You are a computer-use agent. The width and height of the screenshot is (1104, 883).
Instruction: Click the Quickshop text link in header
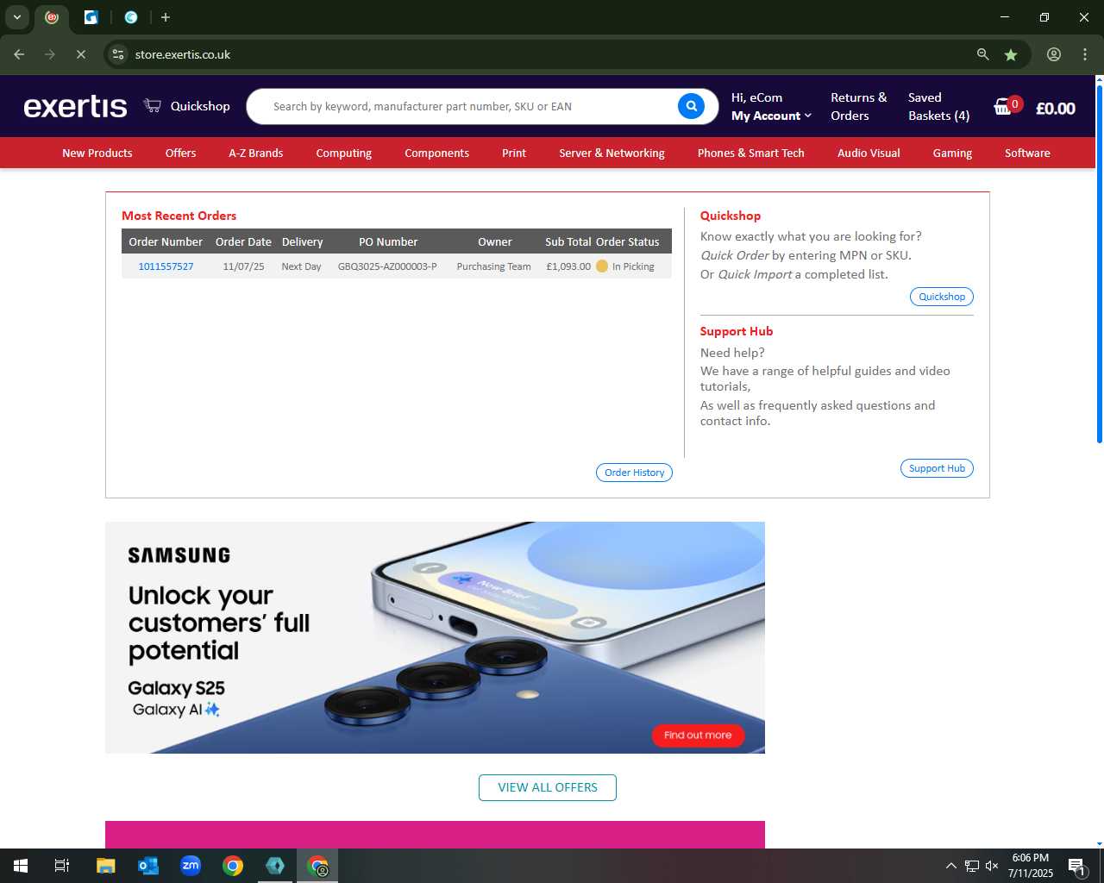tap(200, 106)
